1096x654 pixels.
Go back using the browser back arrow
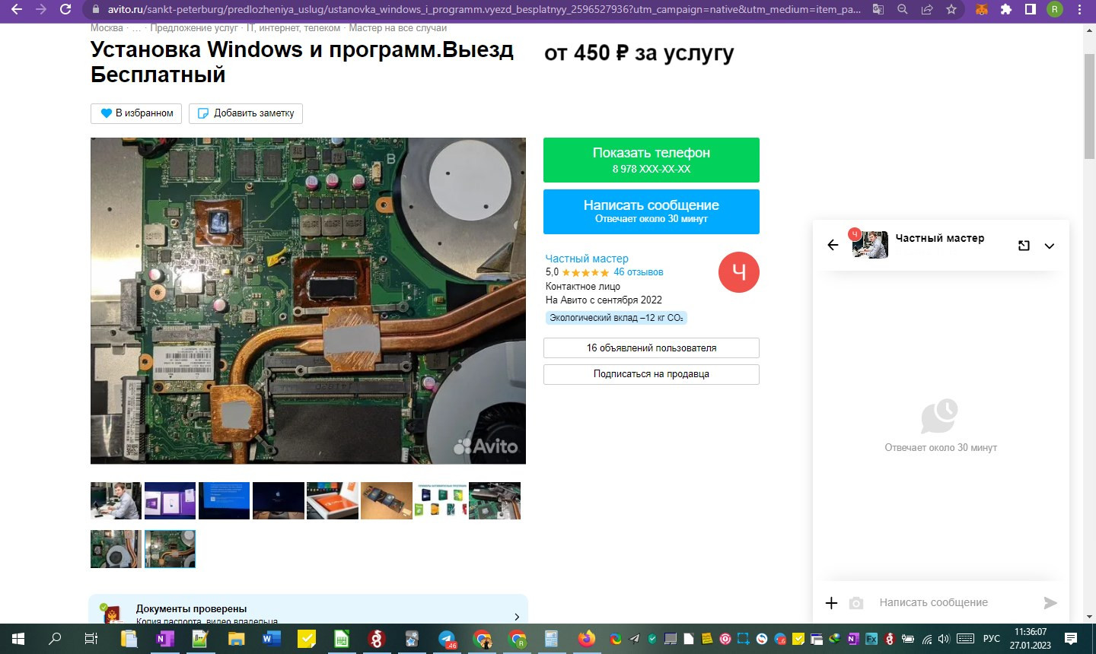[17, 9]
